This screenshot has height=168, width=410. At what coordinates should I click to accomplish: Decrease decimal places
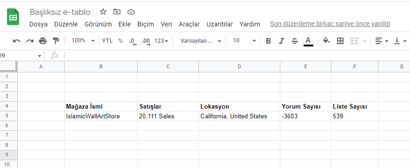point(133,41)
